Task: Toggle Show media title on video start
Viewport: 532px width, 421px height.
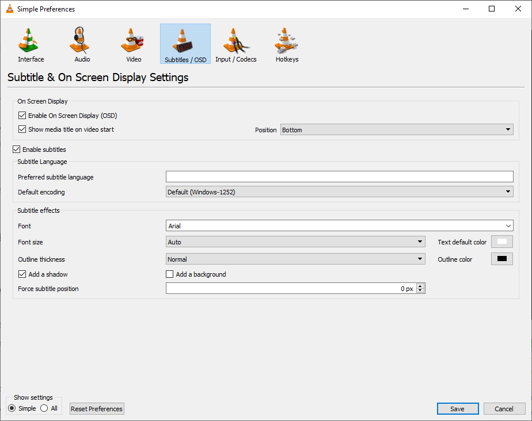Action: point(22,129)
